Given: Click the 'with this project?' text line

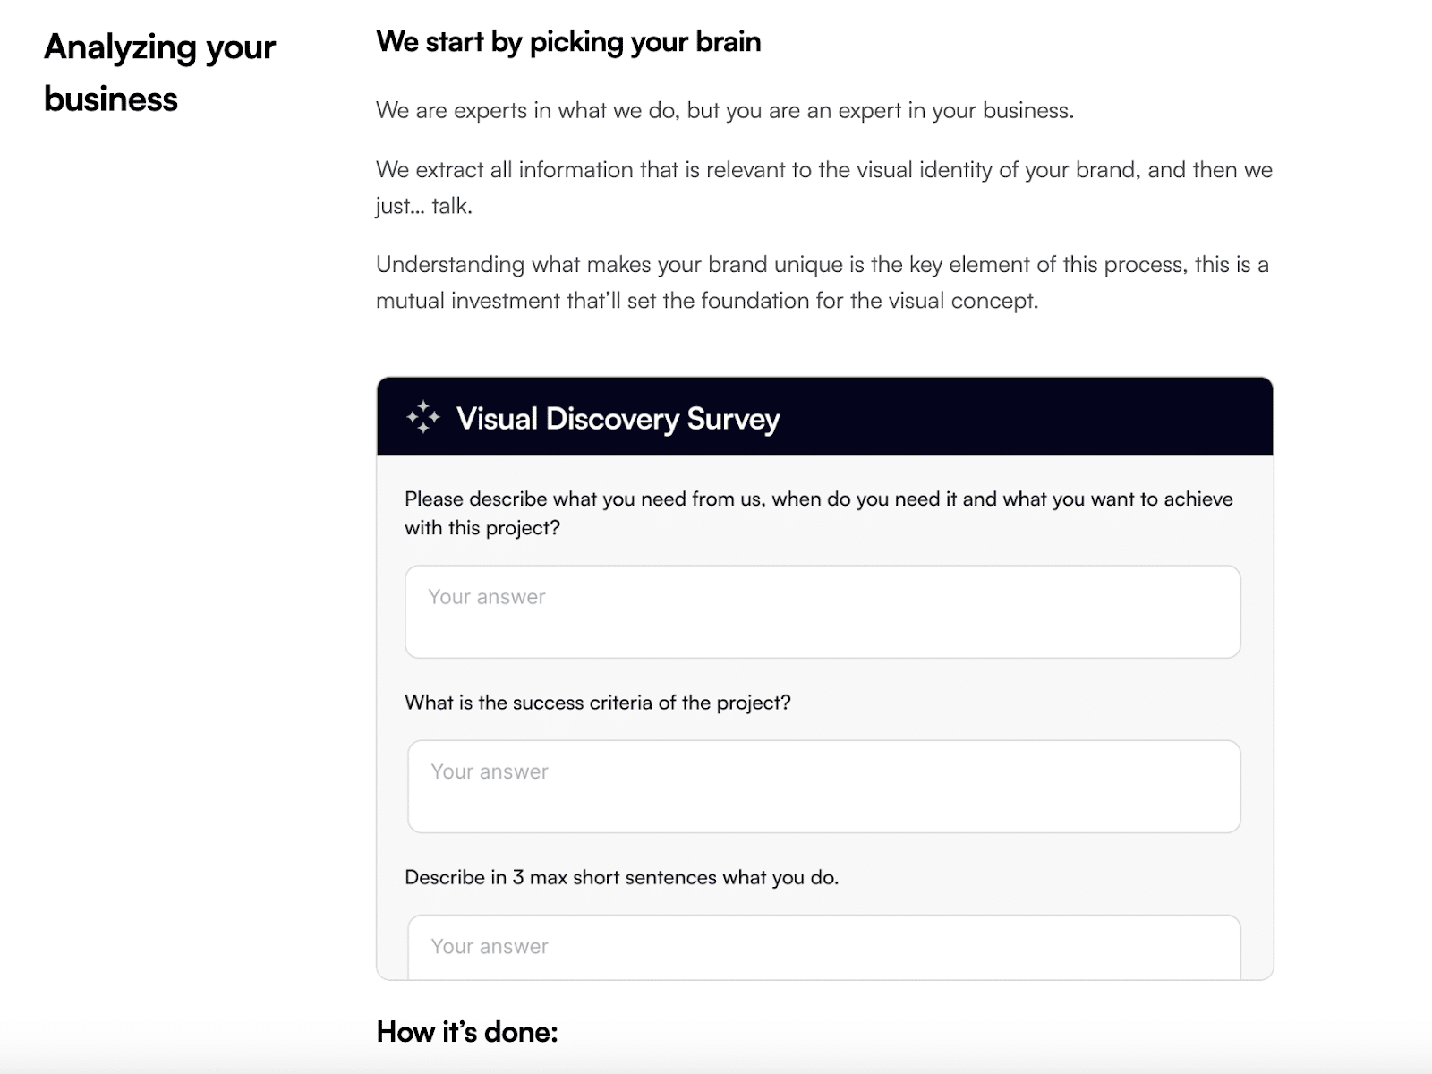Looking at the screenshot, I should tap(482, 527).
